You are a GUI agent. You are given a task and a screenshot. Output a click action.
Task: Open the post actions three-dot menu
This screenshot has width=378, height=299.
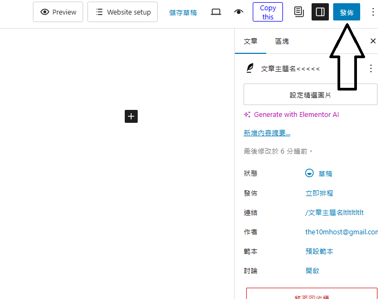pyautogui.click(x=370, y=68)
